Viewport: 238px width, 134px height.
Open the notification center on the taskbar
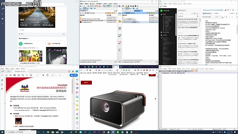click(x=235, y=132)
